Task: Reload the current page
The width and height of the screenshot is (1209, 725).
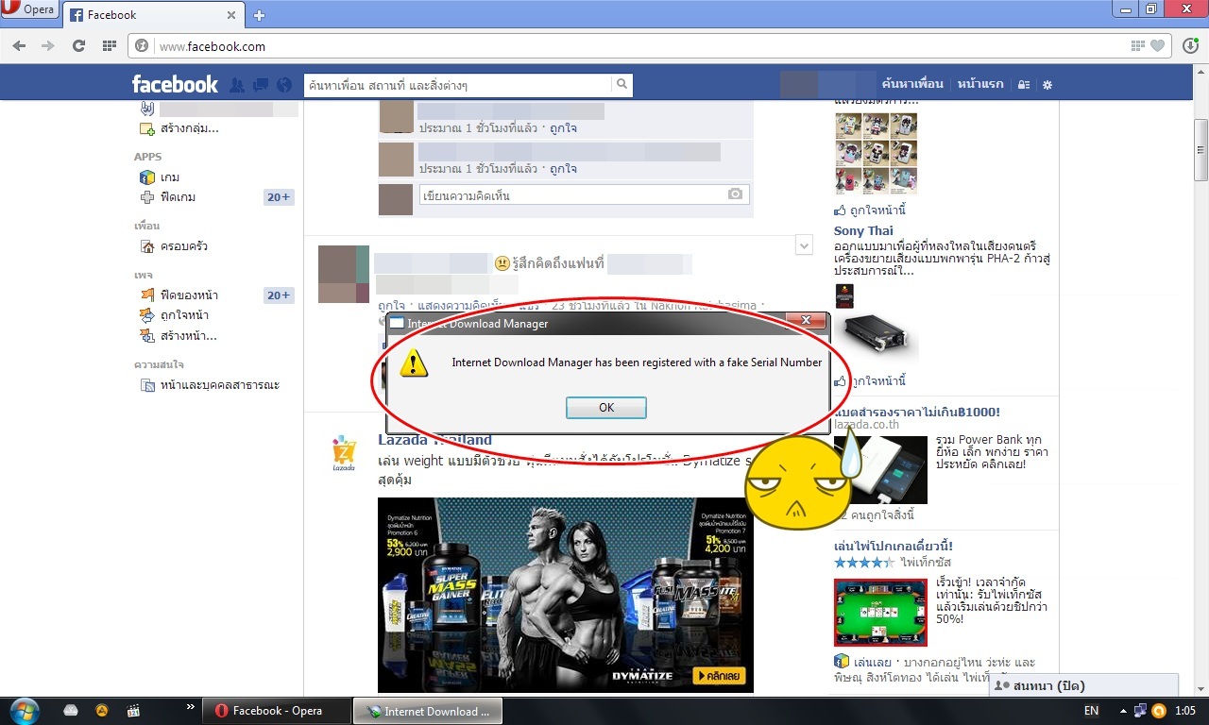Action: [x=78, y=45]
